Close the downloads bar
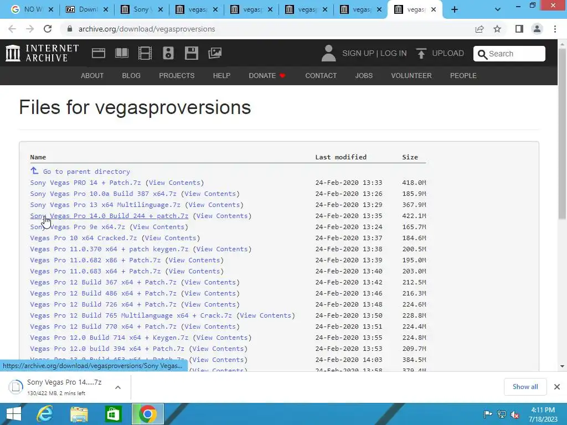 click(x=557, y=387)
